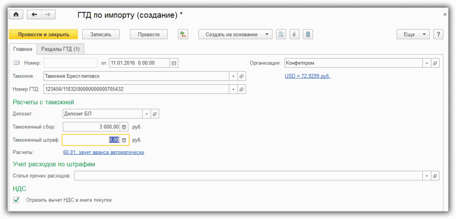Image resolution: width=456 pixels, height=219 pixels.
Task: Open the calculator for Таможенный сбор
Action: tap(124, 127)
